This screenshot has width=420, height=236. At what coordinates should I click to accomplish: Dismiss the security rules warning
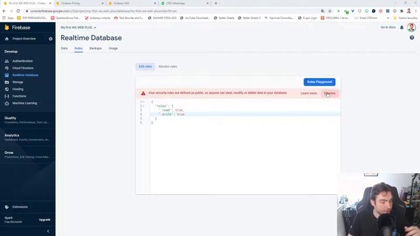329,93
